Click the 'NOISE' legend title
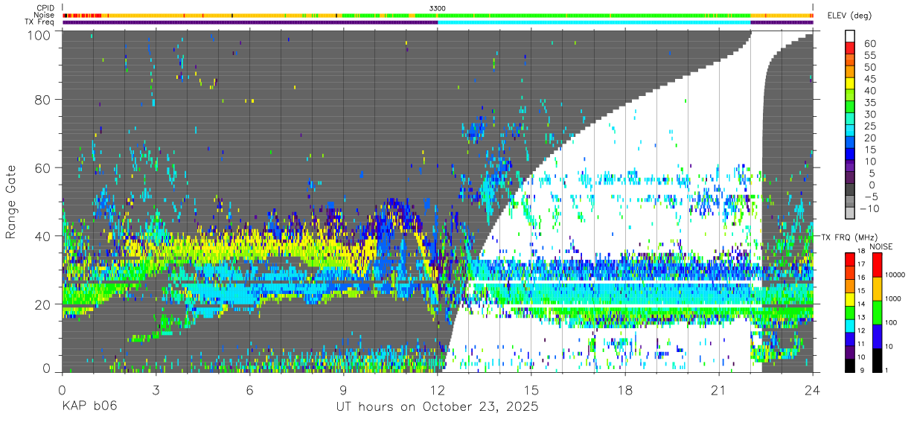Viewport: 914px width, 422px height. click(x=882, y=246)
